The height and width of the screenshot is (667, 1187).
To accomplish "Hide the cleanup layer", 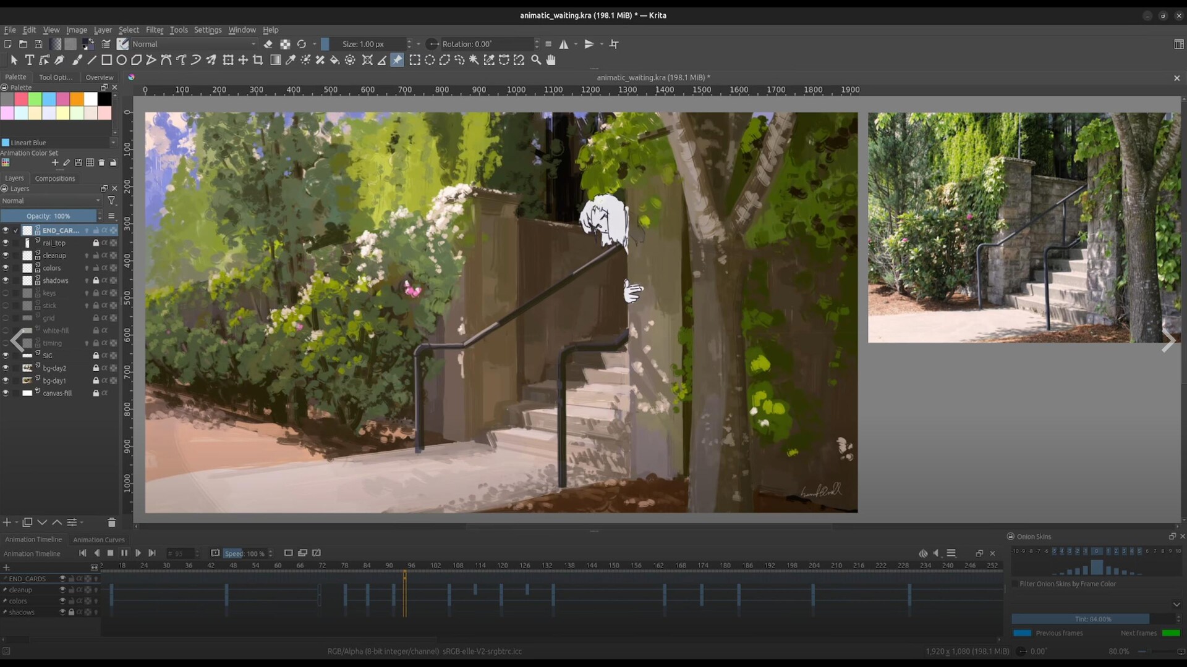I will click(6, 256).
